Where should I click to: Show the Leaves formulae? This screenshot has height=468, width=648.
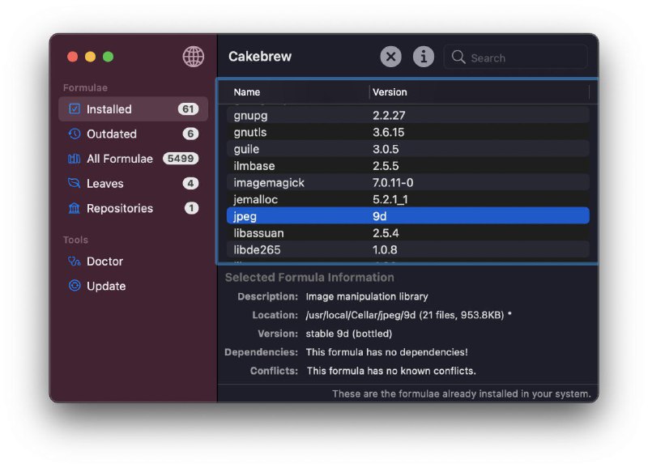(x=105, y=183)
